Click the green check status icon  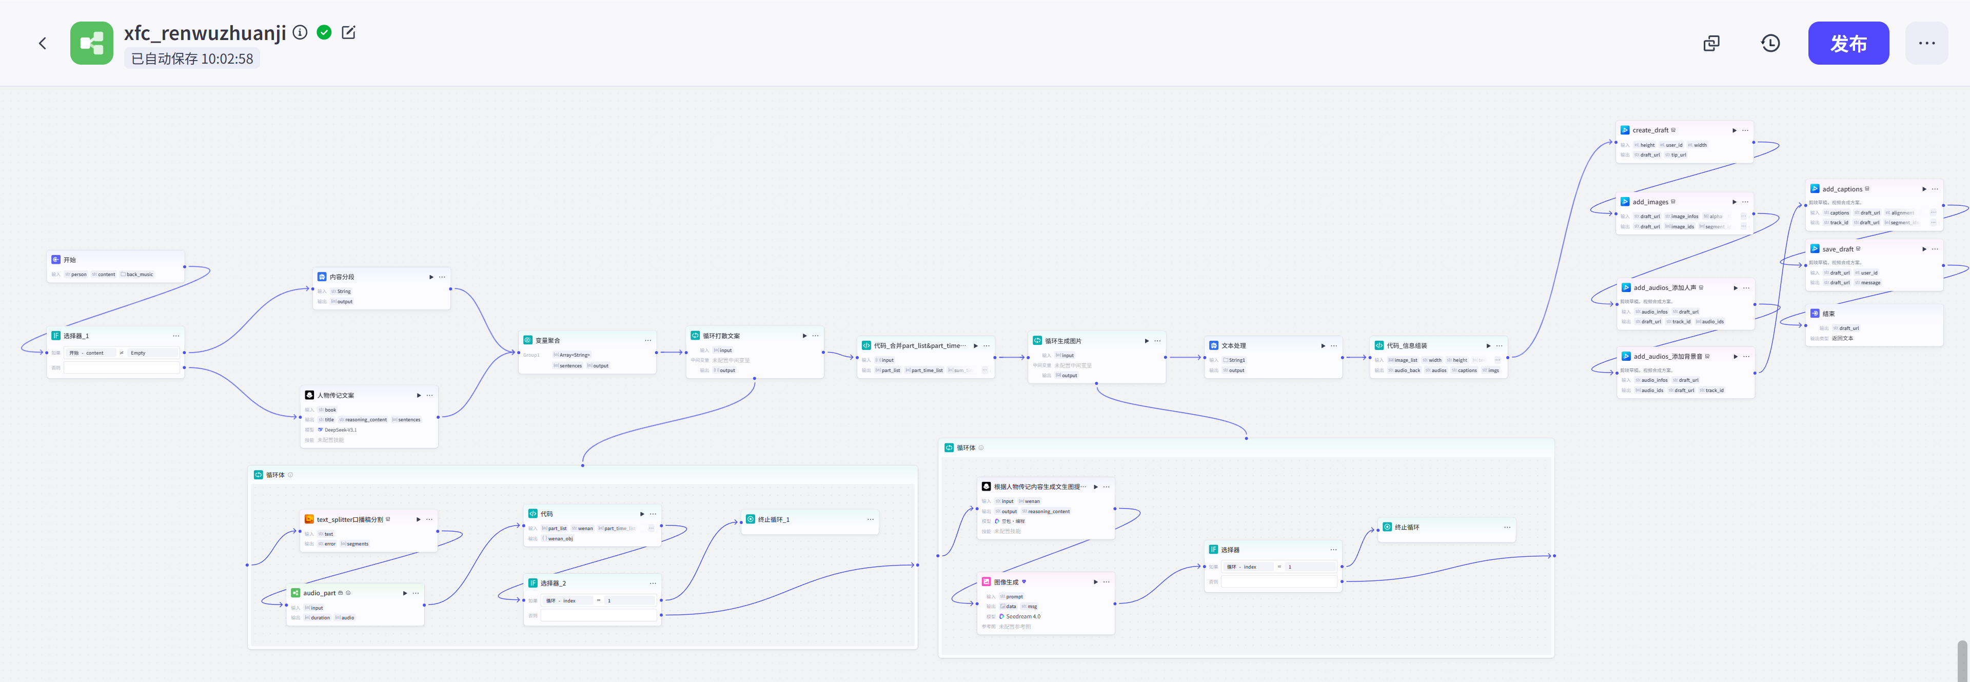324,32
